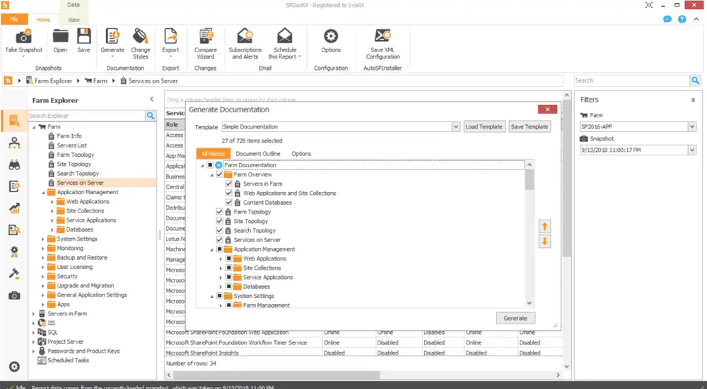Click Save XML Configuration icon

pyautogui.click(x=382, y=37)
